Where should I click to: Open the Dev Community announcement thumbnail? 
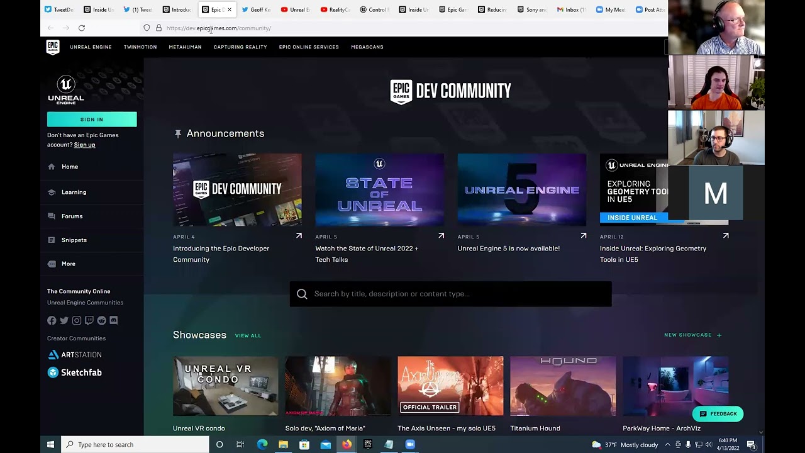click(x=237, y=189)
